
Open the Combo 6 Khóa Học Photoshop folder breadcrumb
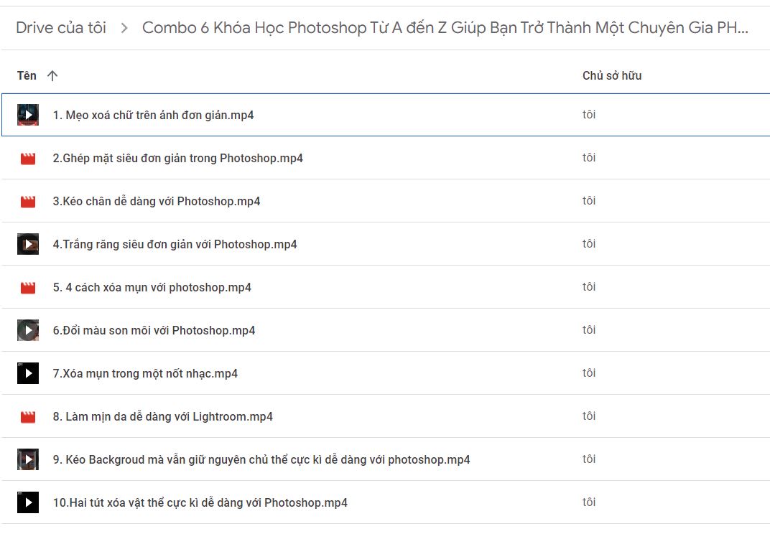pos(445,27)
